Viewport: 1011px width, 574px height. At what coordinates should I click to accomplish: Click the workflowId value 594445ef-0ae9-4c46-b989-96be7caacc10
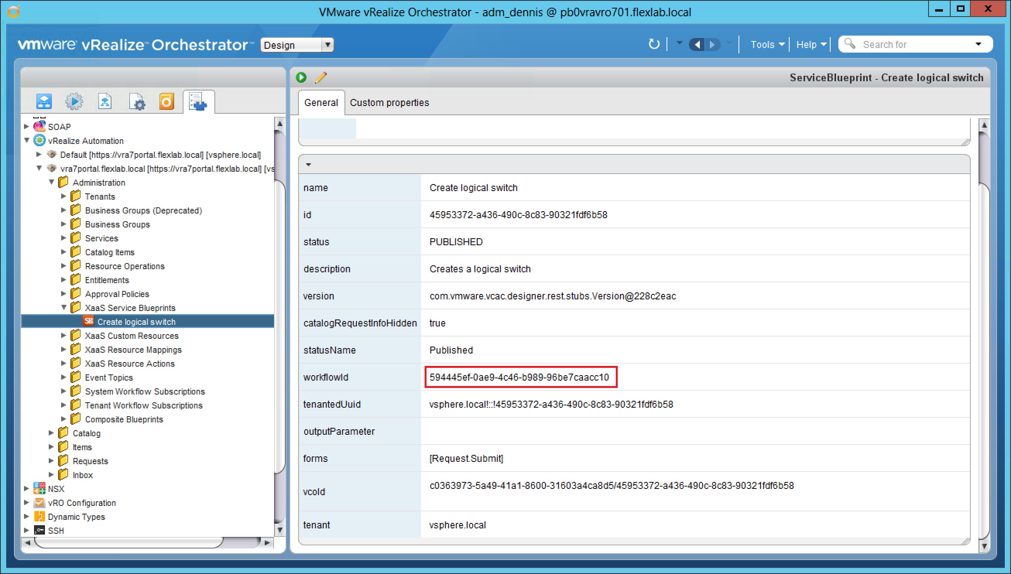(519, 377)
